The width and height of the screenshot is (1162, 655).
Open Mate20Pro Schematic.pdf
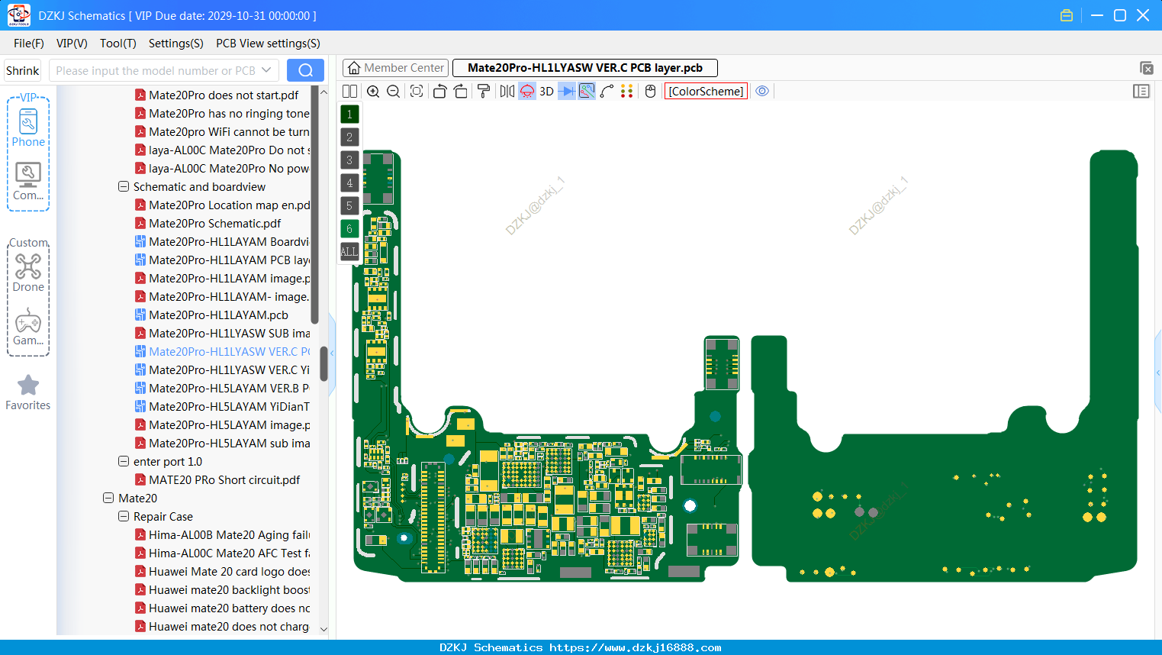click(x=215, y=224)
